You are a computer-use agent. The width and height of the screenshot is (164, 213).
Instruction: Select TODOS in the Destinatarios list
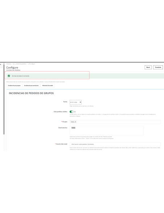[73, 128]
